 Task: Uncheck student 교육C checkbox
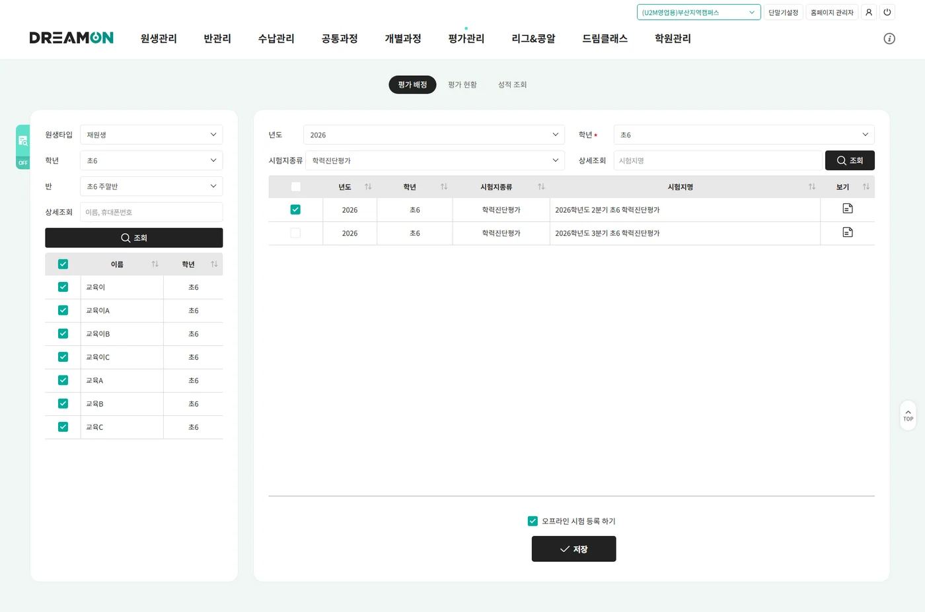(x=63, y=426)
